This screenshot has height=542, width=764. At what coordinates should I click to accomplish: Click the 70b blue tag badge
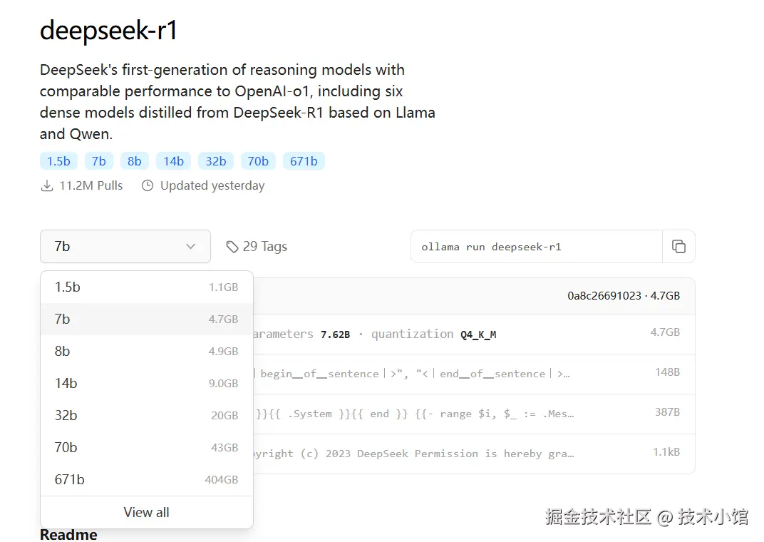258,161
